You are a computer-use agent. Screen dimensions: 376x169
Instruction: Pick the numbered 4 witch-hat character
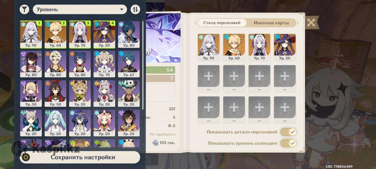104,34
